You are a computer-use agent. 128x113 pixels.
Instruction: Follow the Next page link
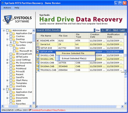coord(116,30)
